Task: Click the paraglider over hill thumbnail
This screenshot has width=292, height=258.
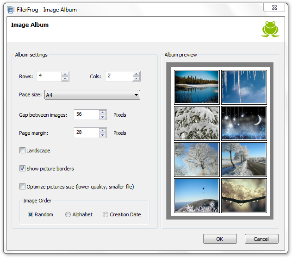Action: pyautogui.click(x=197, y=195)
